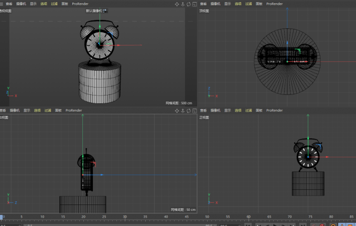
Task: Open ProRender menu in the front view (正视图)
Action: click(x=275, y=111)
